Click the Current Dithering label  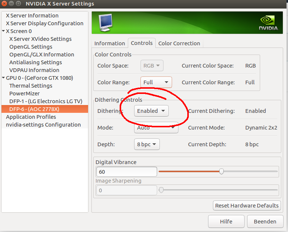[211, 111]
